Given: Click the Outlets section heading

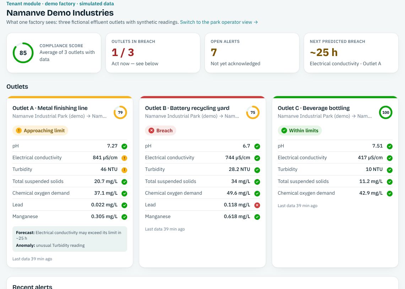Looking at the screenshot, I should 17,87.
